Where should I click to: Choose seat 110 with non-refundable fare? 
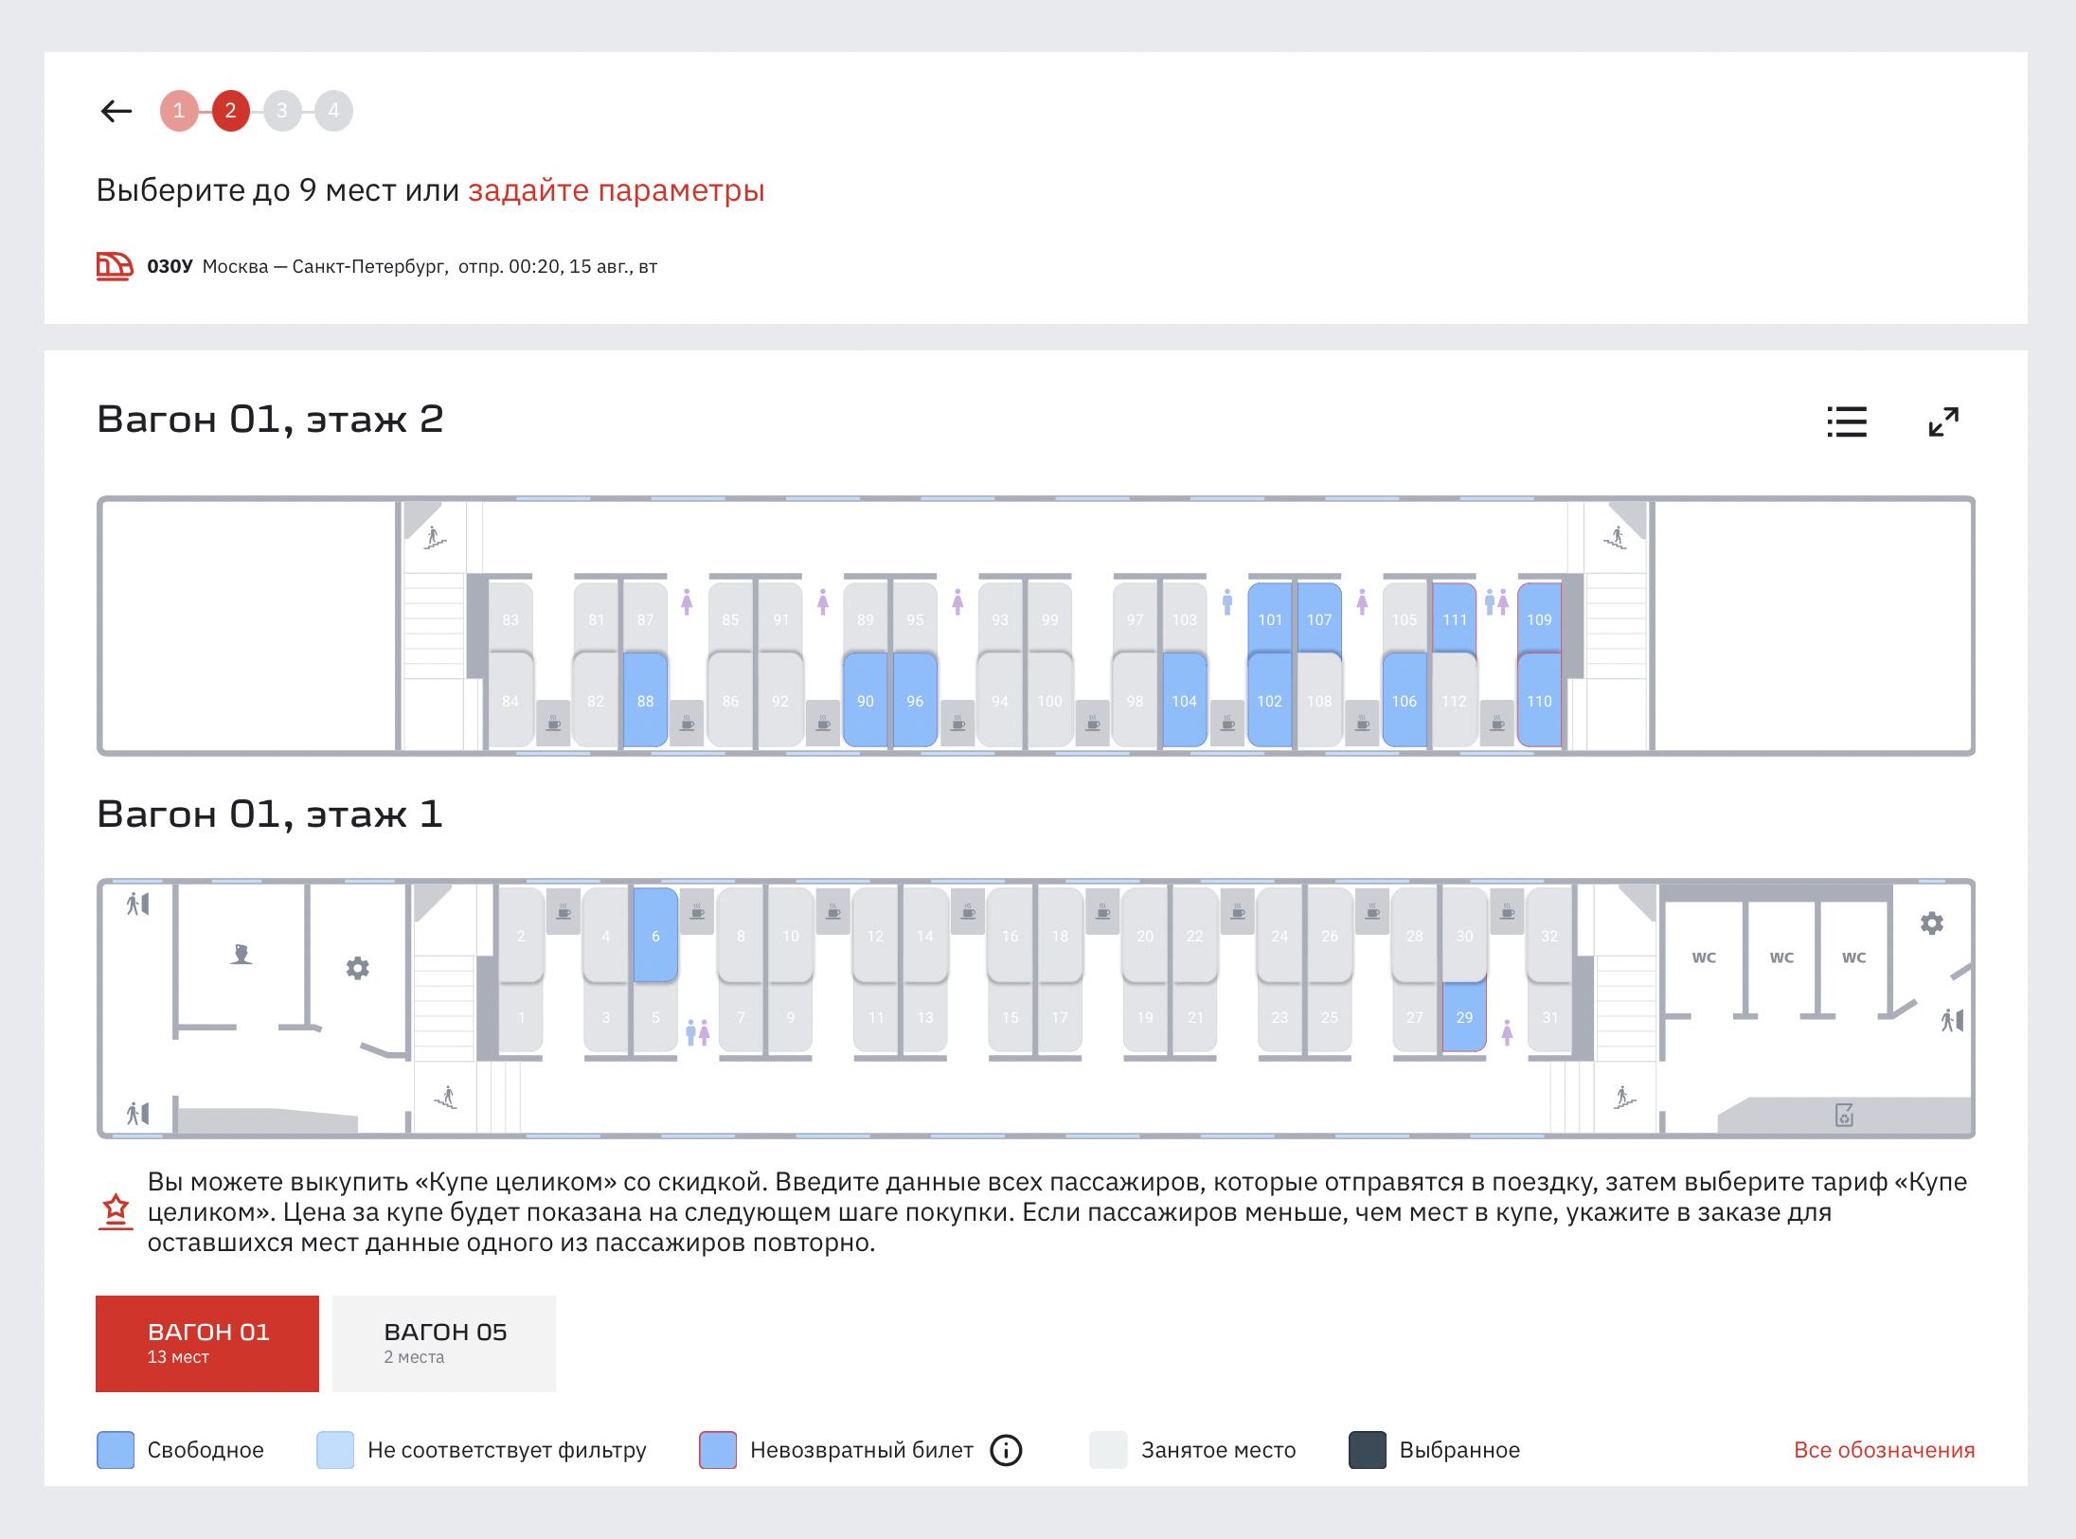[1539, 701]
